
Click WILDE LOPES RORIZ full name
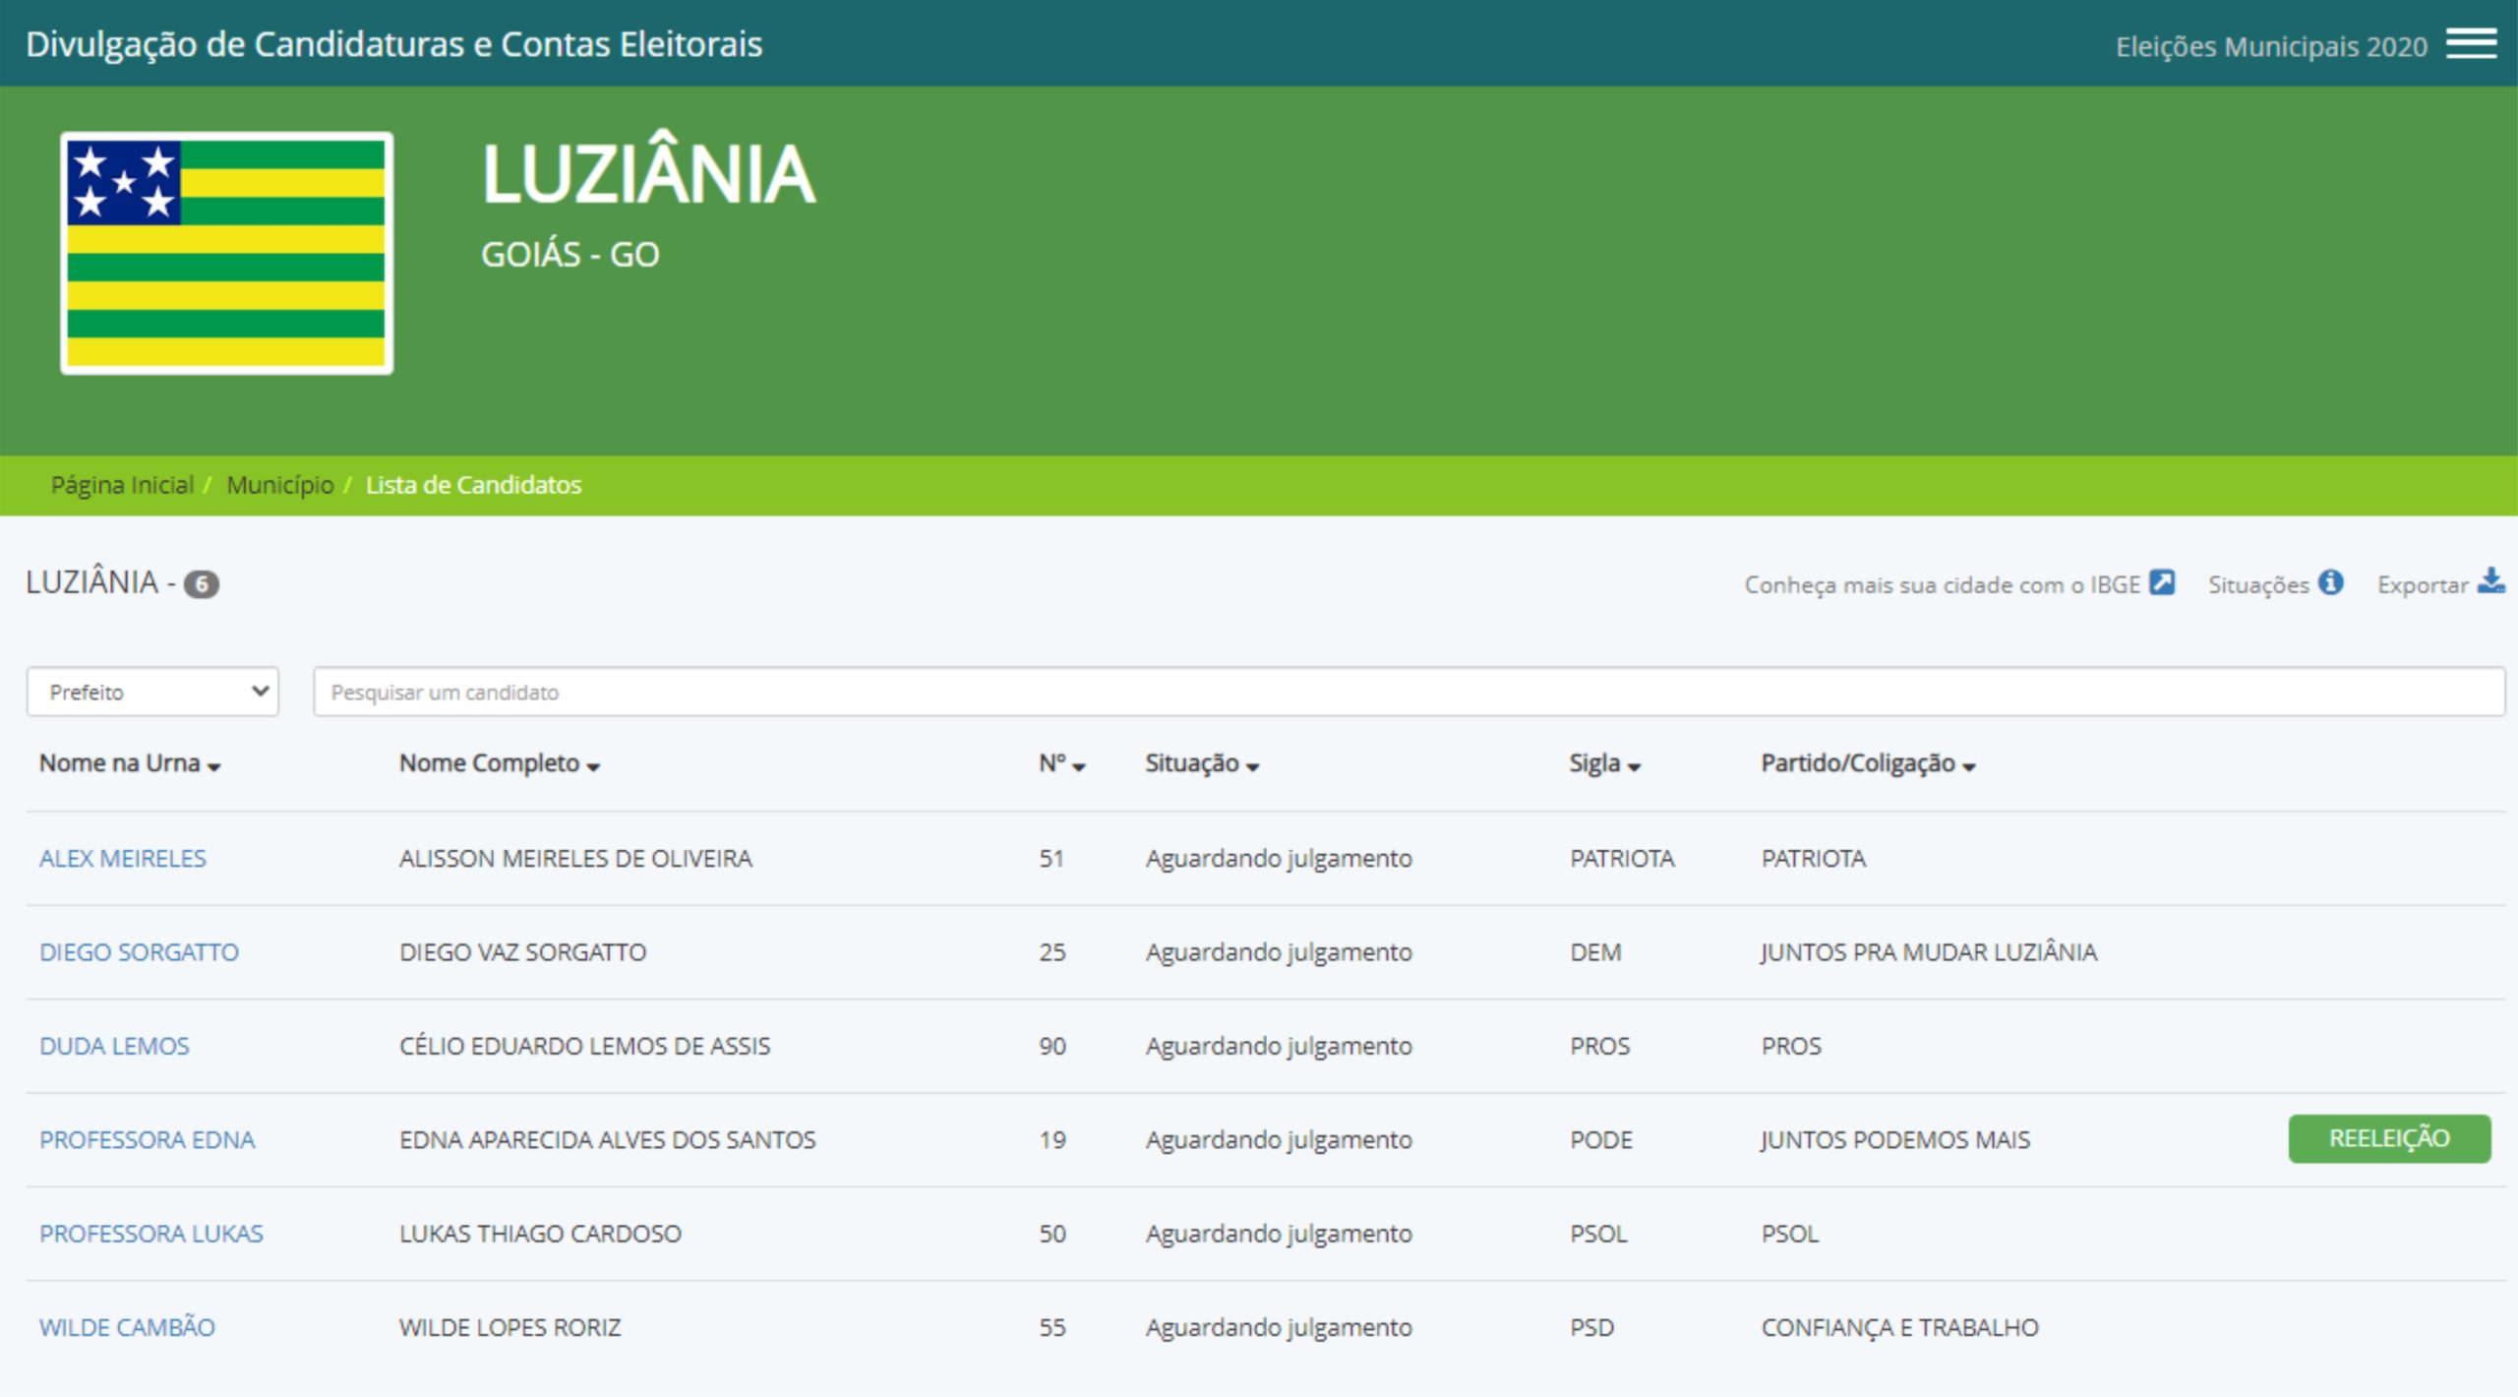pyautogui.click(x=510, y=1327)
